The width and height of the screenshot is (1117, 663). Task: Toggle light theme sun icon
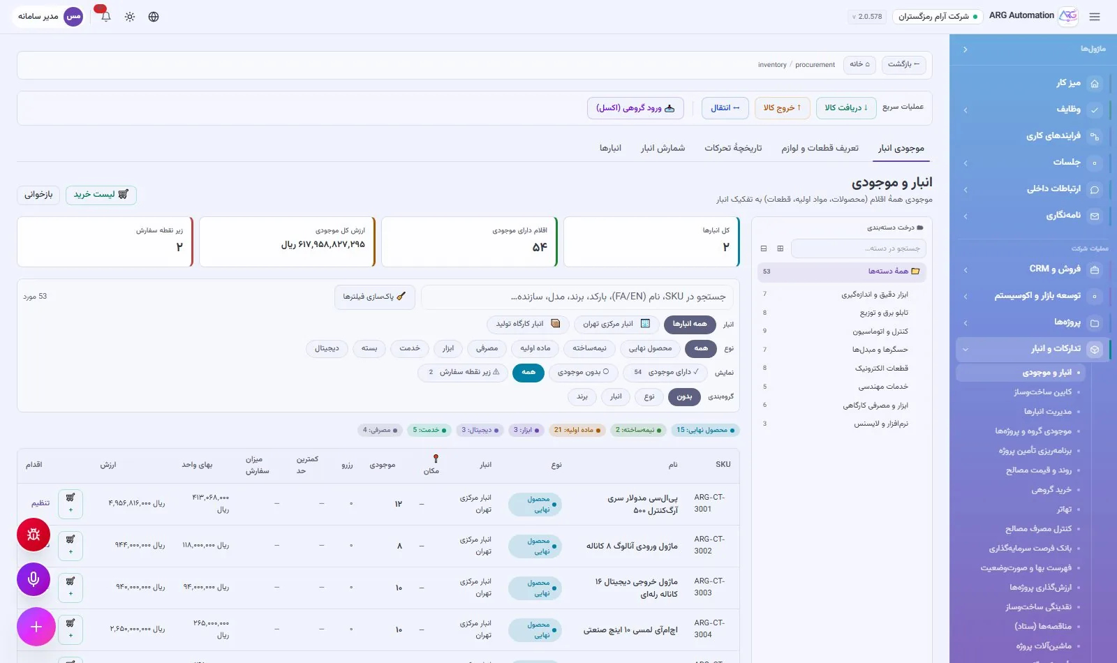130,17
